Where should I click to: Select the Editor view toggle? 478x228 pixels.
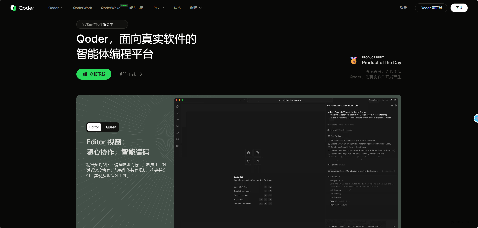pyautogui.click(x=94, y=127)
